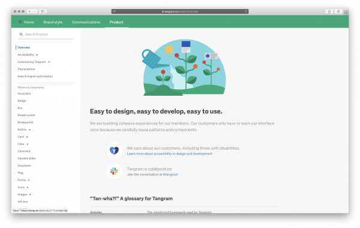
Task: Open the Breakpoints sidebar item
Action: 25,122
